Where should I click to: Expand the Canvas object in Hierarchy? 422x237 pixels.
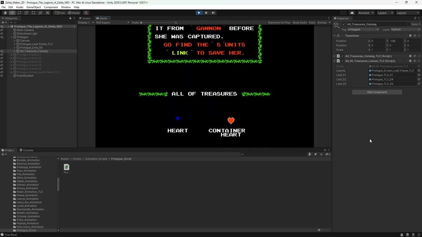[15, 40]
